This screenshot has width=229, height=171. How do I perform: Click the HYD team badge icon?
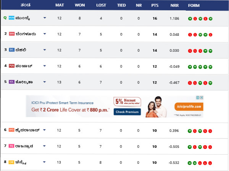point(11,130)
